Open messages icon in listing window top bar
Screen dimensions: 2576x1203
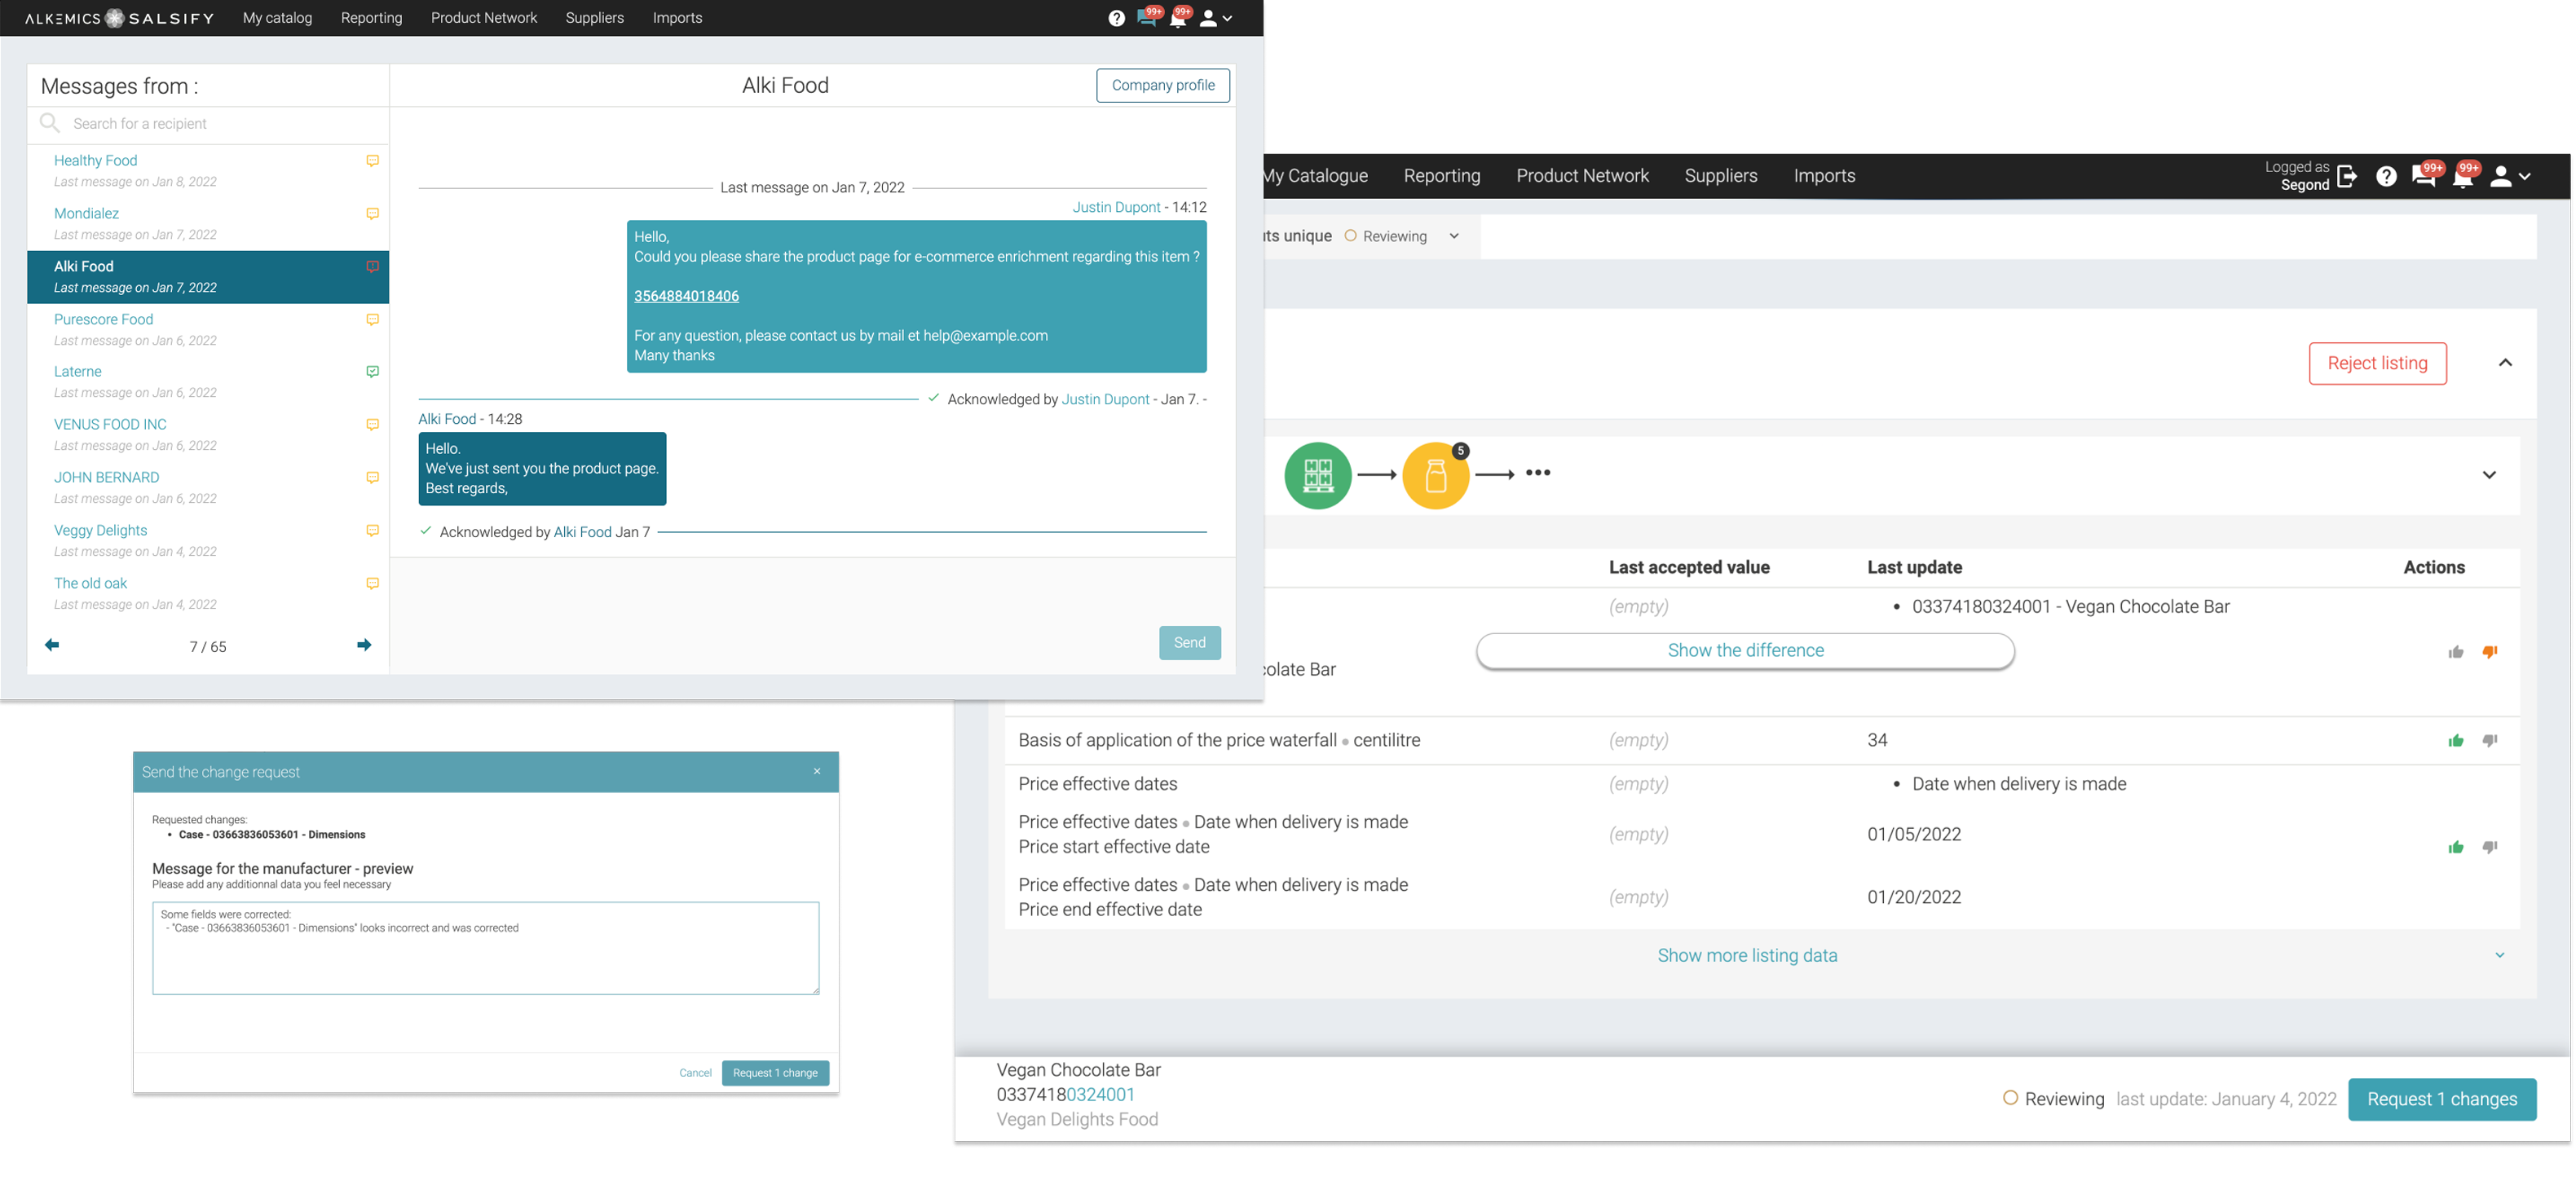click(2423, 177)
